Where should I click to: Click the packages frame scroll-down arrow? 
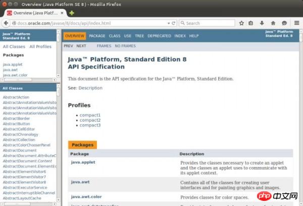tap(58, 76)
